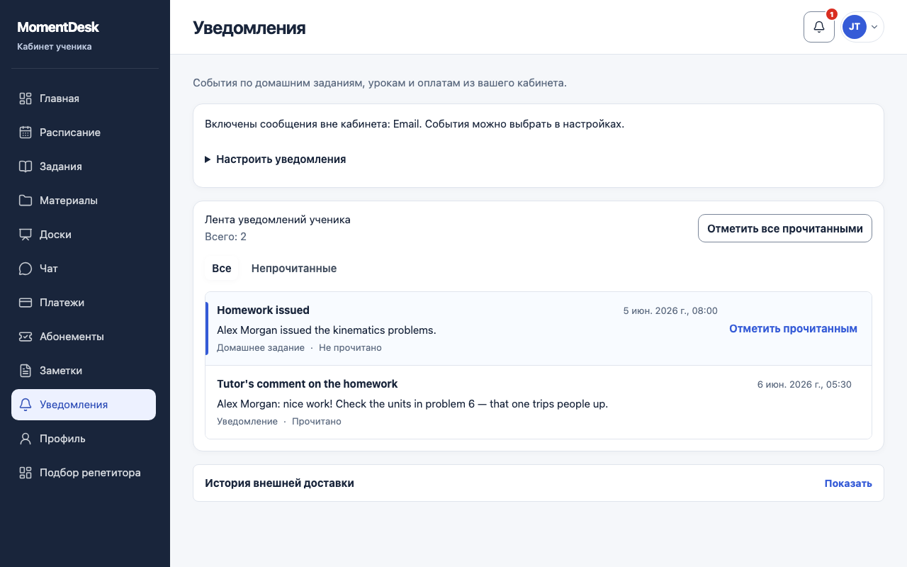Screen dimensions: 907x567
Task: Open the account menu chevron next to JT
Action: (x=874, y=27)
